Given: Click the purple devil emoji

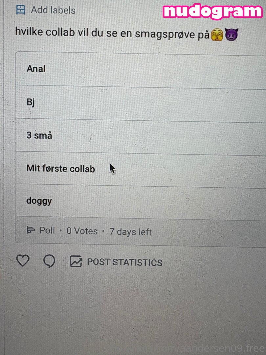Looking at the screenshot, I should coord(231,35).
